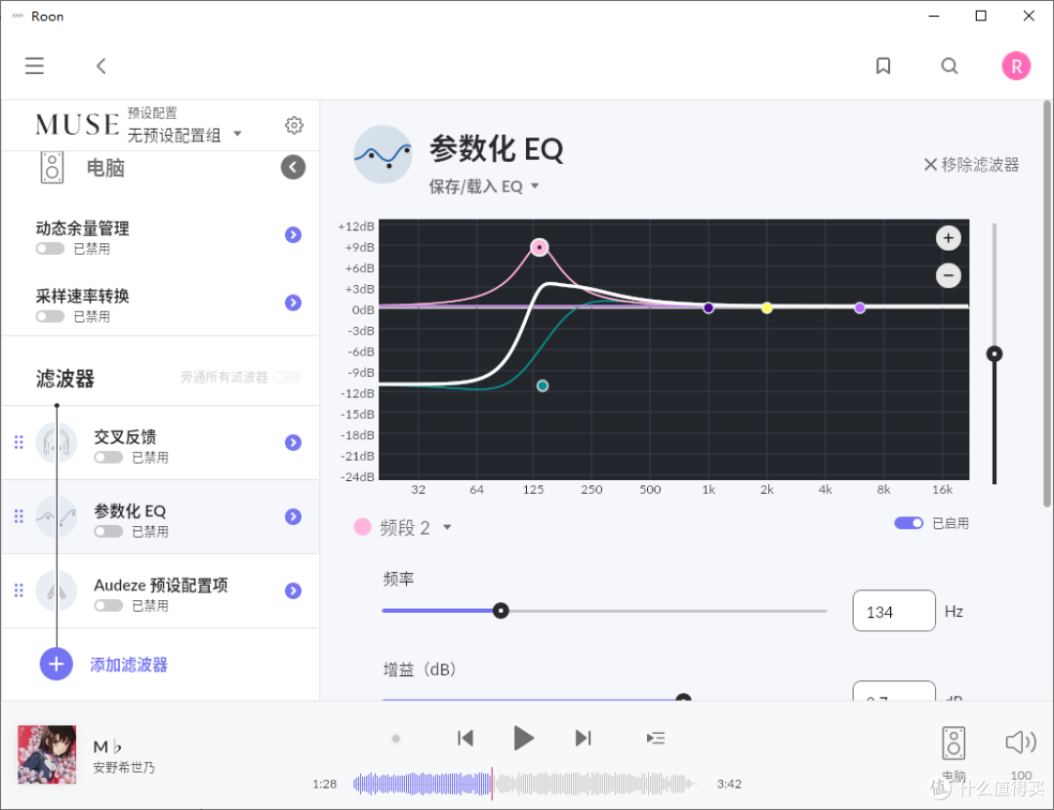The height and width of the screenshot is (810, 1054).
Task: Click the frequency input showing 134 Hz
Action: coord(893,610)
